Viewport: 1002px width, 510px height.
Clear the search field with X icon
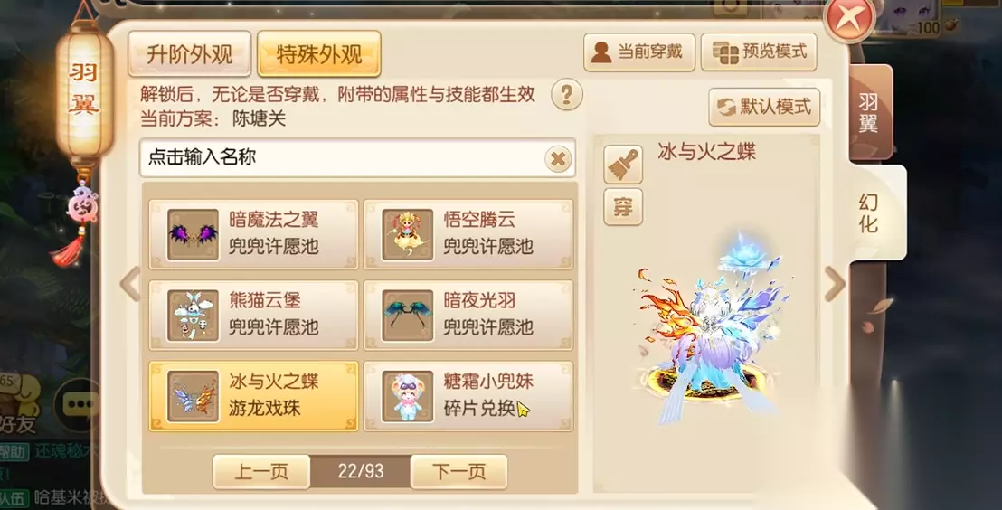(x=559, y=158)
